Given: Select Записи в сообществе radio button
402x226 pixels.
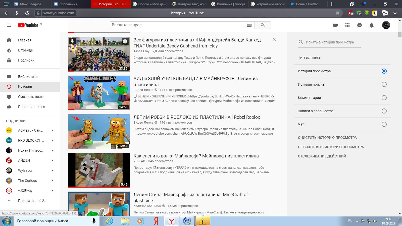Looking at the screenshot, I should click(384, 111).
